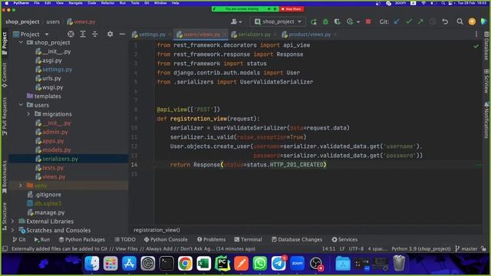This screenshot has height=276, width=491.
Task: Expand External Libraries node
Action: point(12,222)
